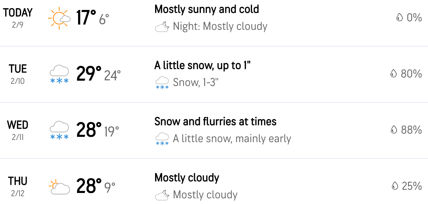The height and width of the screenshot is (204, 428).
Task: Click Thursday's partly sunny cloud icon
Action: click(59, 187)
